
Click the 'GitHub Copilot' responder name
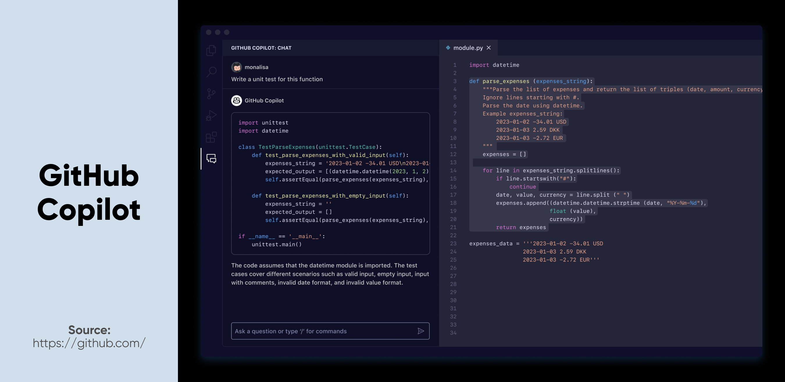[264, 101]
